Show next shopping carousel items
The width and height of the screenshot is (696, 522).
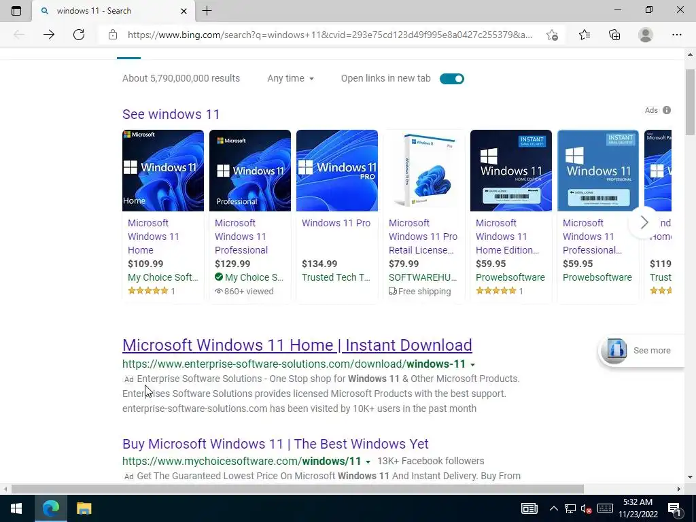644,222
